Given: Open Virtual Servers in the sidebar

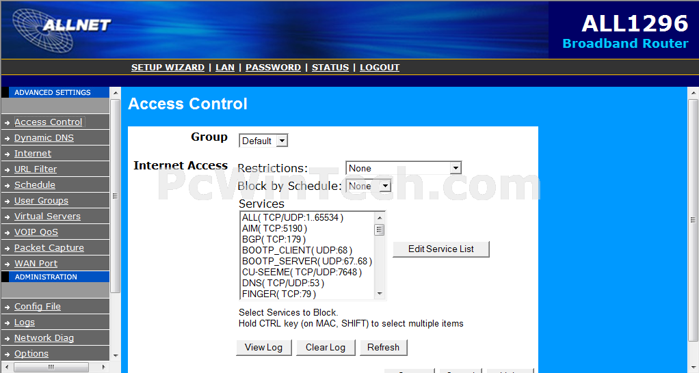Looking at the screenshot, I should 47,217.
